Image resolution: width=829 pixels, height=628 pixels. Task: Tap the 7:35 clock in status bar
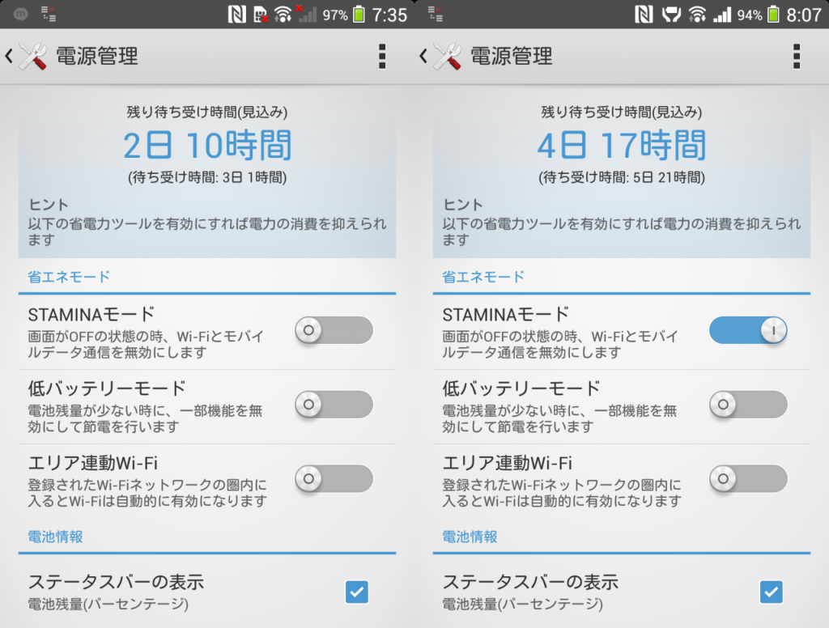tap(389, 15)
